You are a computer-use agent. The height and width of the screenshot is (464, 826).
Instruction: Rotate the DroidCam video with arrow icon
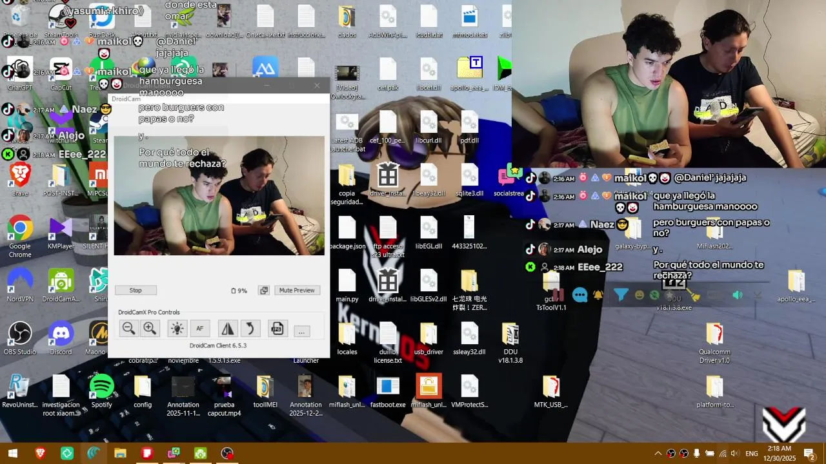click(250, 329)
